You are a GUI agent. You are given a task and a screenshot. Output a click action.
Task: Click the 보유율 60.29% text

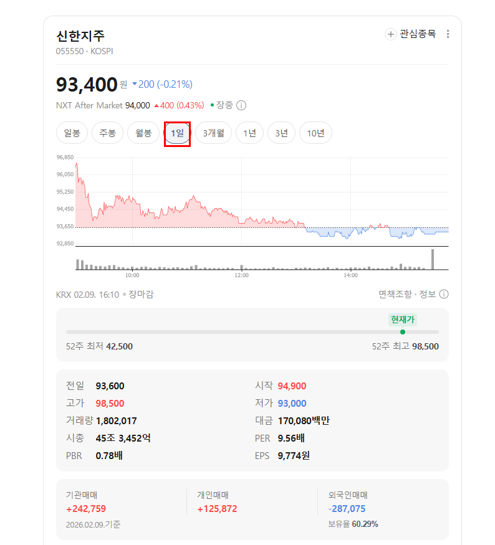point(353,524)
